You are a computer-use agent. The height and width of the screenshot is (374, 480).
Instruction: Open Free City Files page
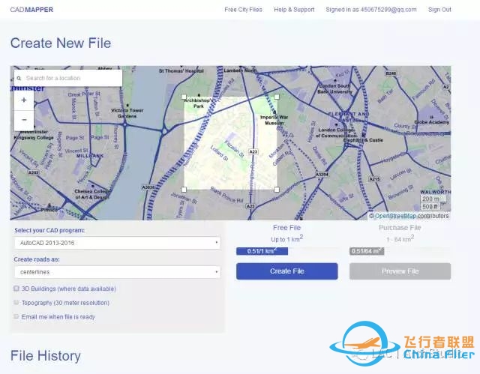coord(243,10)
